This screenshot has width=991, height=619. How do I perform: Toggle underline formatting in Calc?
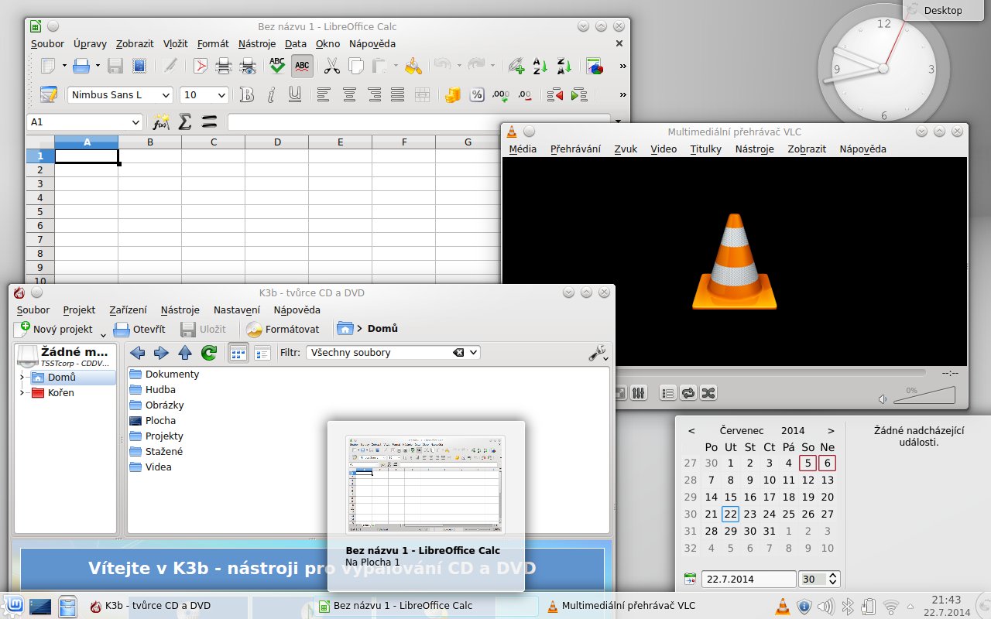tap(295, 95)
